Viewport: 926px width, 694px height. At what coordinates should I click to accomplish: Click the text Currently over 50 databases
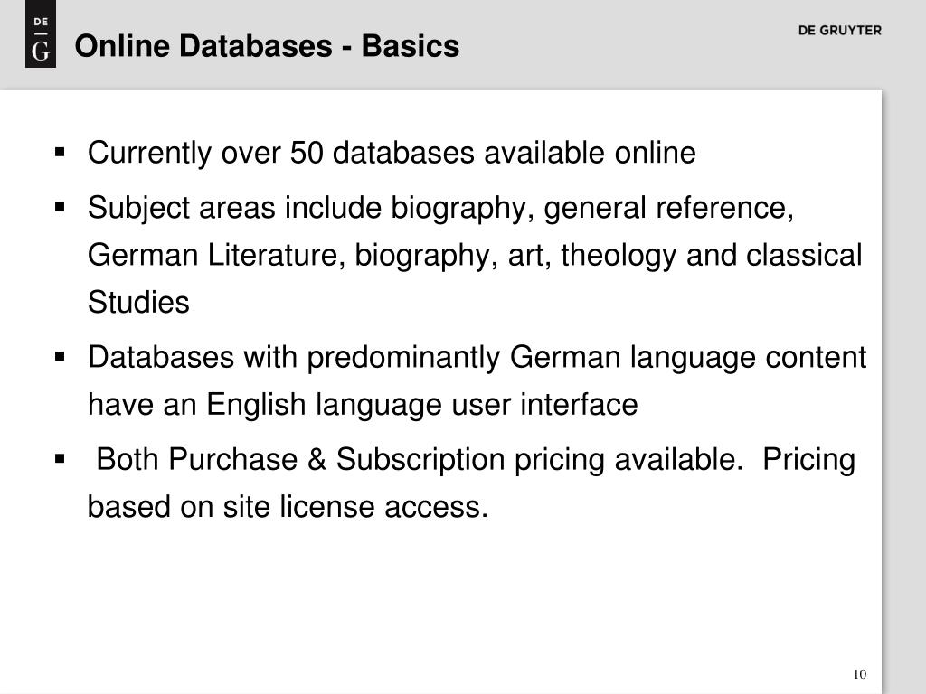coord(281,154)
